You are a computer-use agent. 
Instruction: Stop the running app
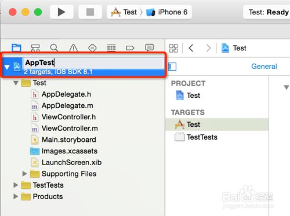90,12
